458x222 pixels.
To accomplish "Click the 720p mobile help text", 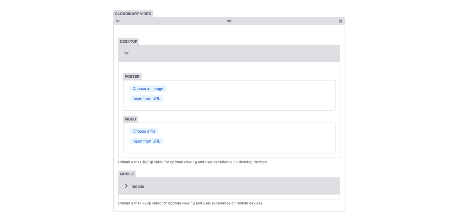I will 190,203.
